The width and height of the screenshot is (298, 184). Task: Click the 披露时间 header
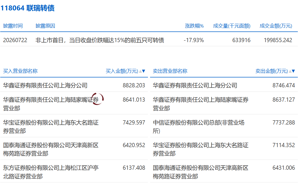pos(13,26)
